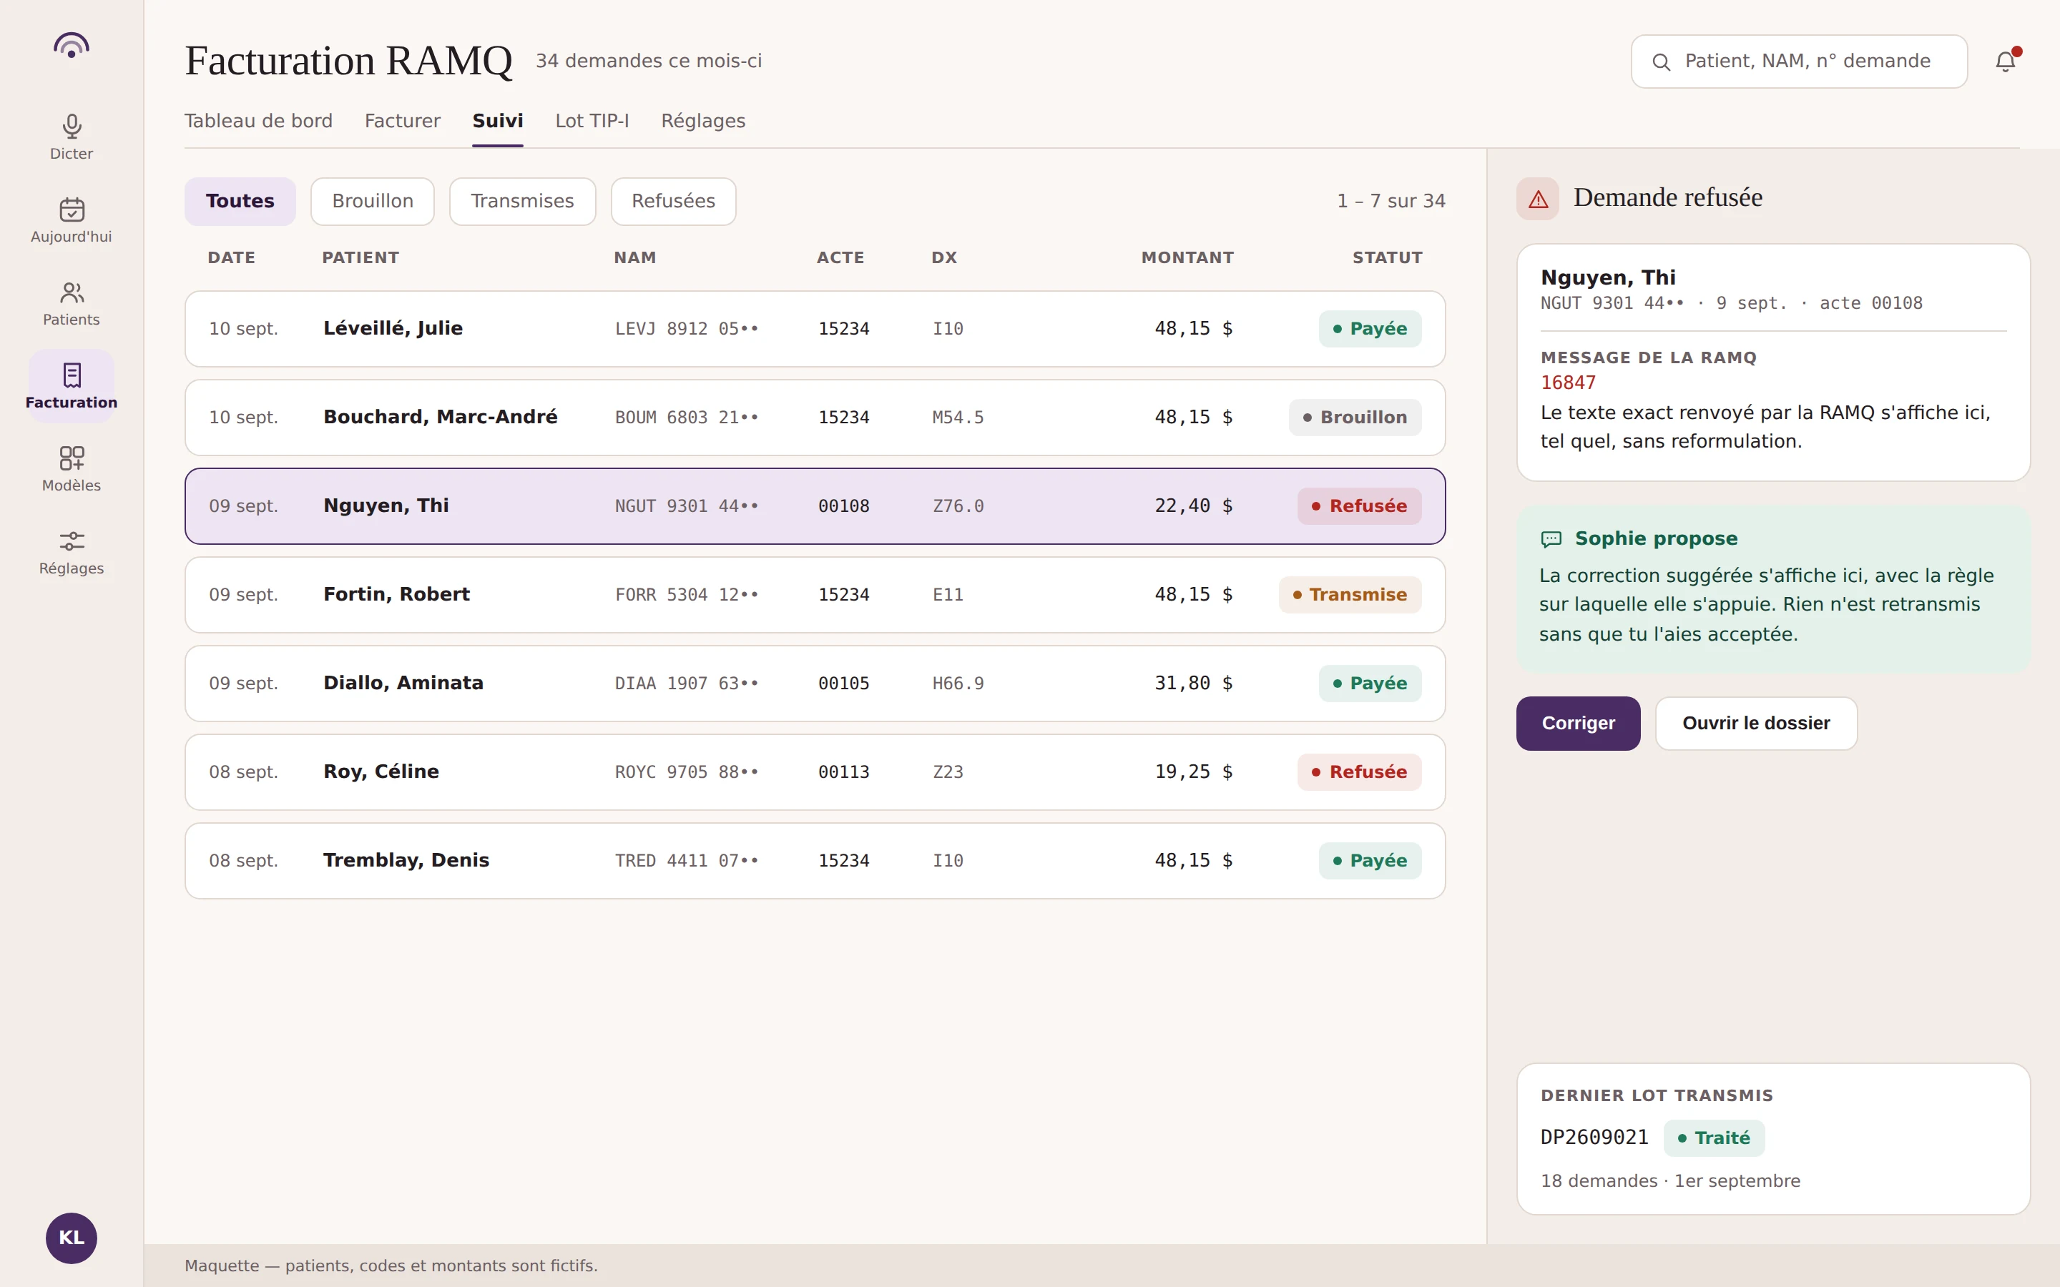This screenshot has width=2060, height=1287.
Task: Select the Tremblay, Denis row
Action: 815,859
